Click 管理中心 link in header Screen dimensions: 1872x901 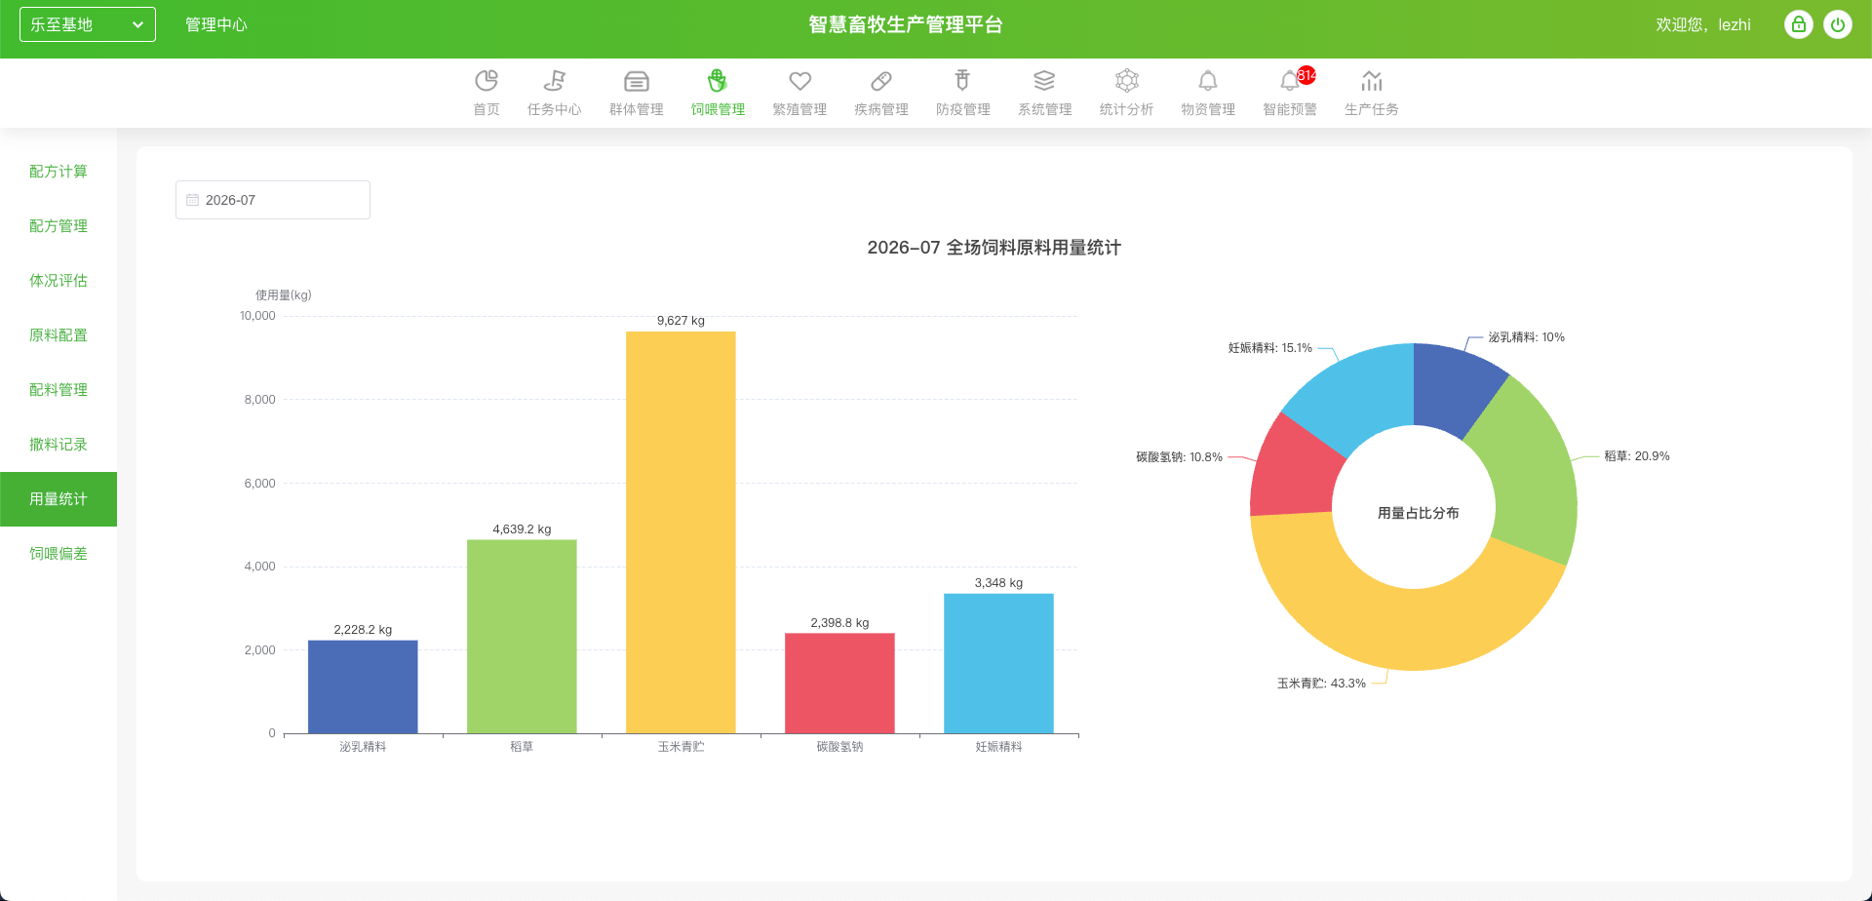216,24
